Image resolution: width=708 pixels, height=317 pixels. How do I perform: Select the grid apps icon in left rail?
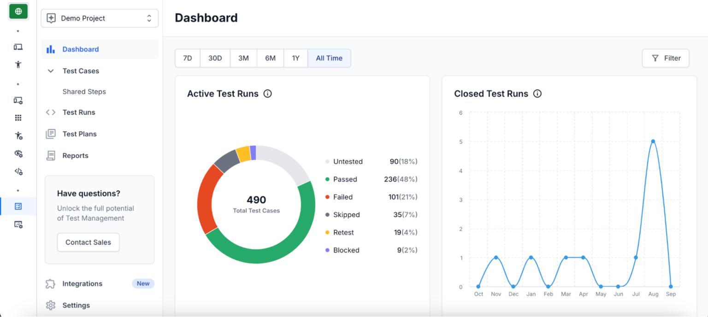[x=18, y=117]
